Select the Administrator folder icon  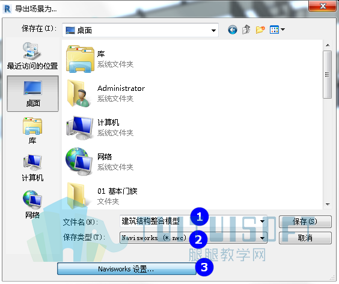[79, 93]
